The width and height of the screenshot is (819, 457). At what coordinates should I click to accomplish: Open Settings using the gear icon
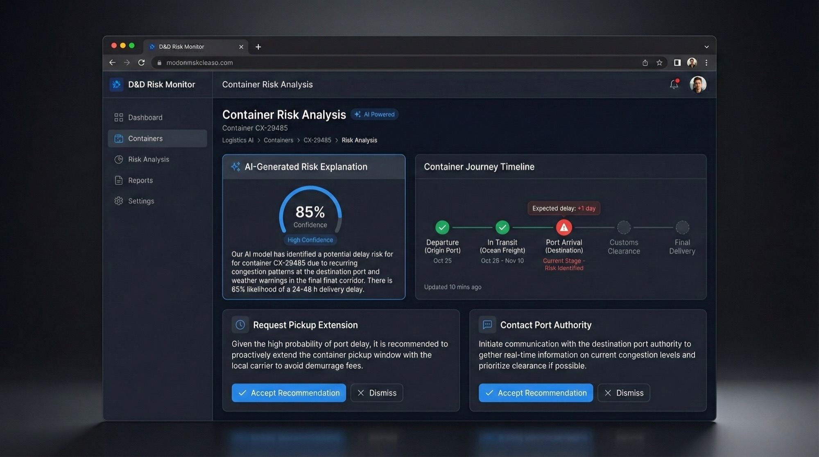click(118, 201)
